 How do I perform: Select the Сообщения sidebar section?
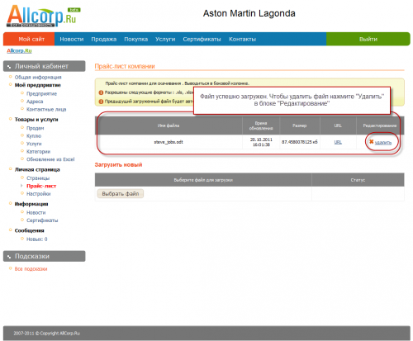click(30, 230)
